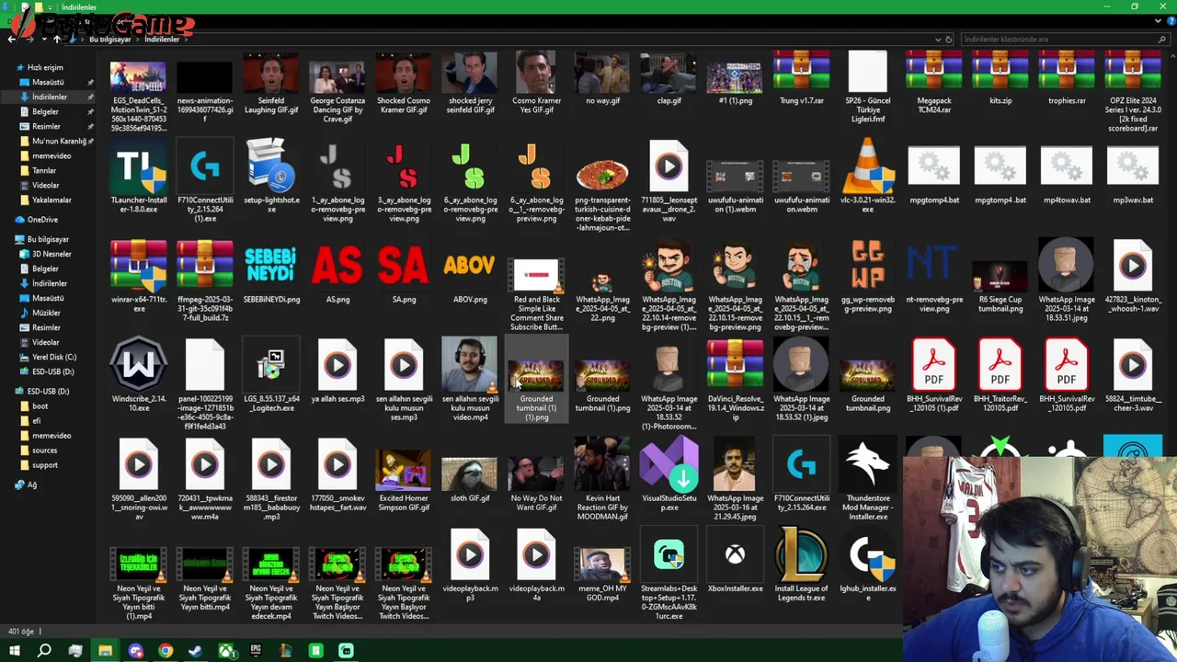The width and height of the screenshot is (1177, 662).
Task: Select XboxInstaller.exe icon
Action: pos(735,554)
